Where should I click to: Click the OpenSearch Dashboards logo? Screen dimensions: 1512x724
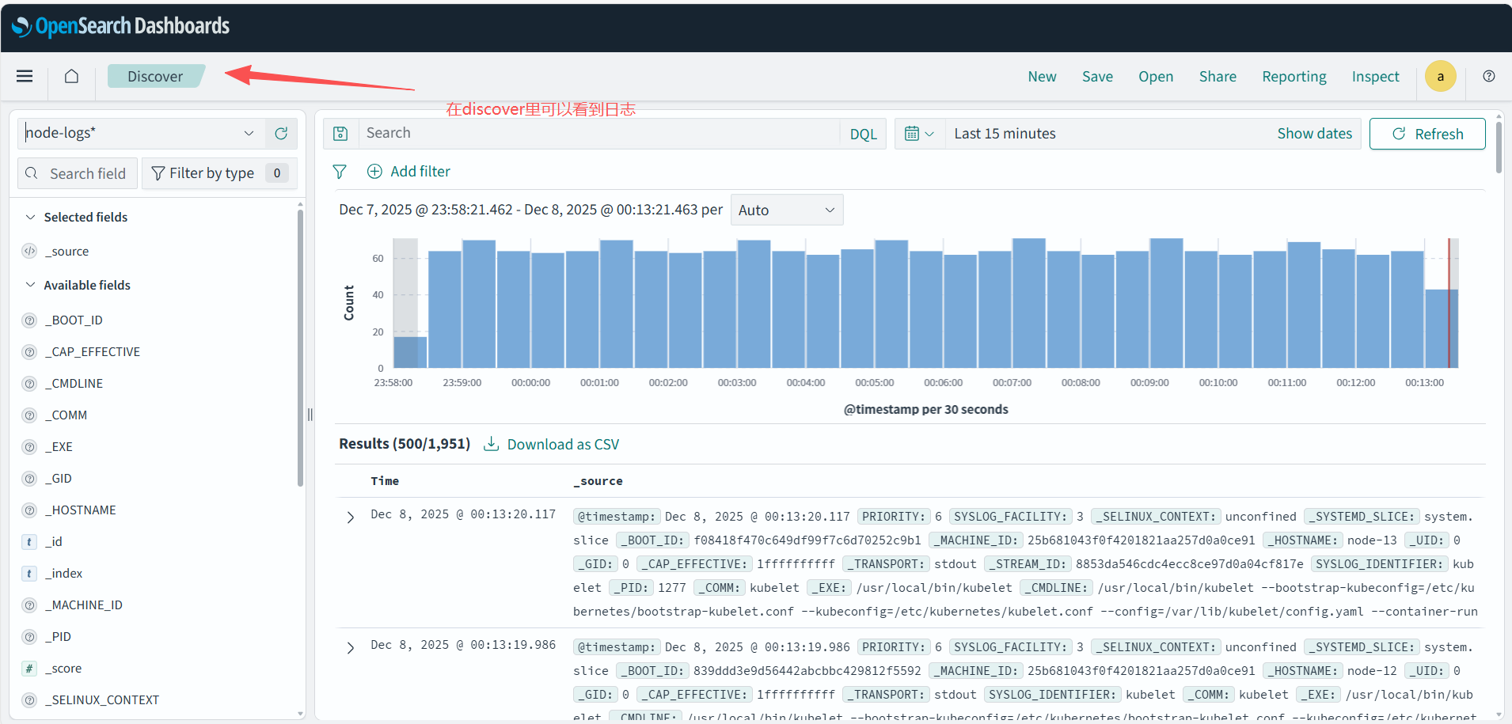click(120, 26)
